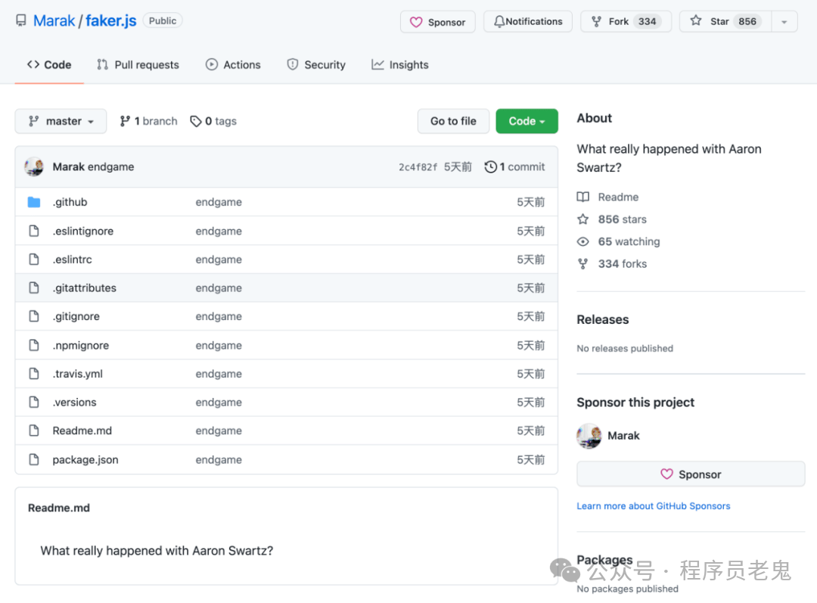Open the 2c4f82f commit hash

pos(418,167)
